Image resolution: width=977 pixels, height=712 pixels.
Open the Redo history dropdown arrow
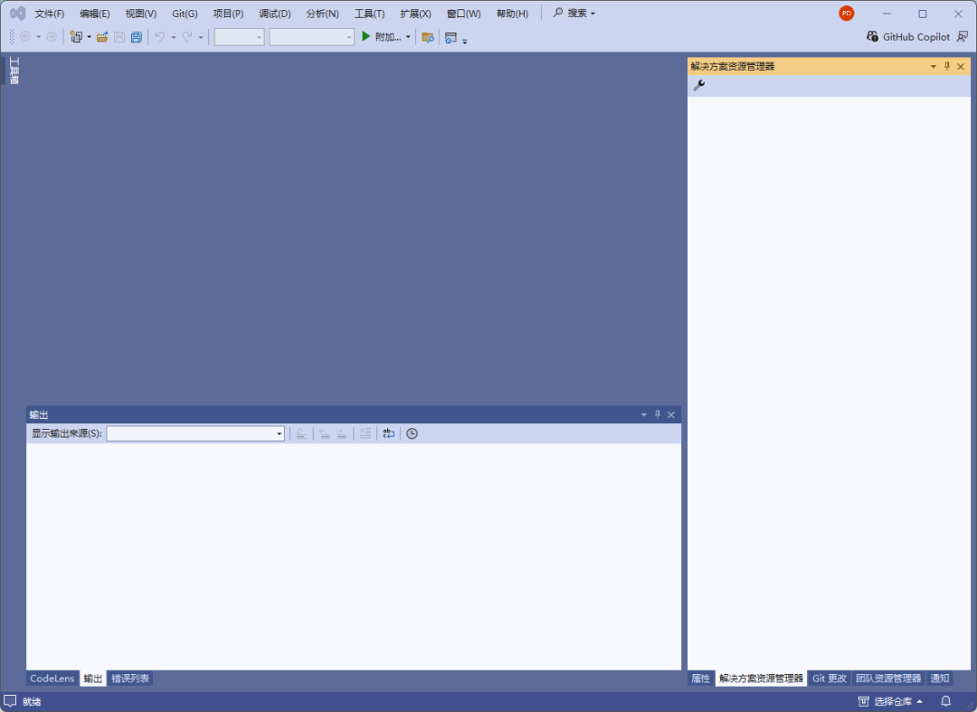click(x=201, y=37)
